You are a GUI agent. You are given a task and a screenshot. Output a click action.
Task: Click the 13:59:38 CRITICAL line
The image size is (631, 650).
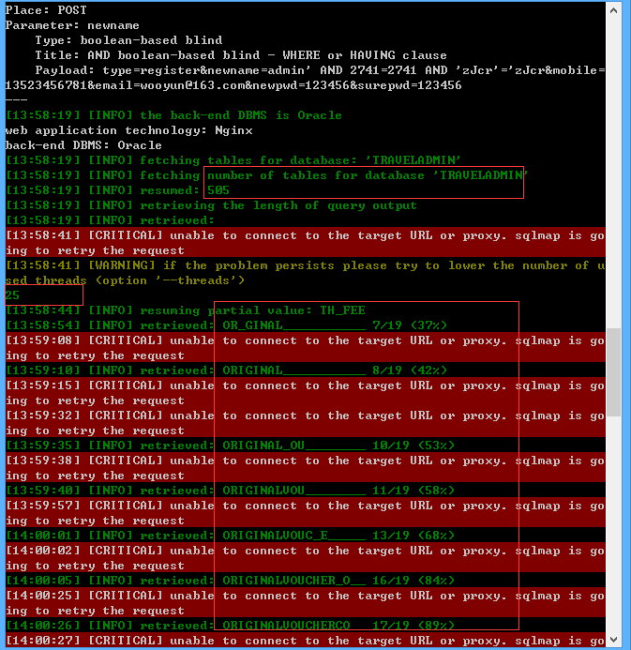[x=306, y=468]
